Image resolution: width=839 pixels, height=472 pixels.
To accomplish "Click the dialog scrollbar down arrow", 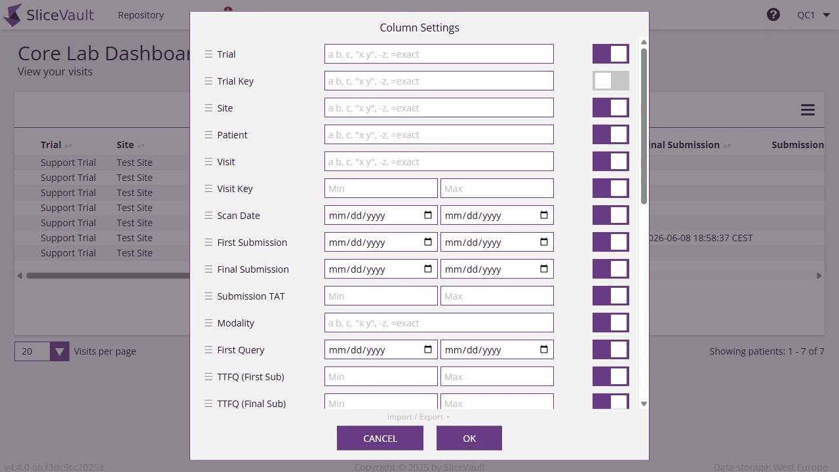I will click(644, 404).
